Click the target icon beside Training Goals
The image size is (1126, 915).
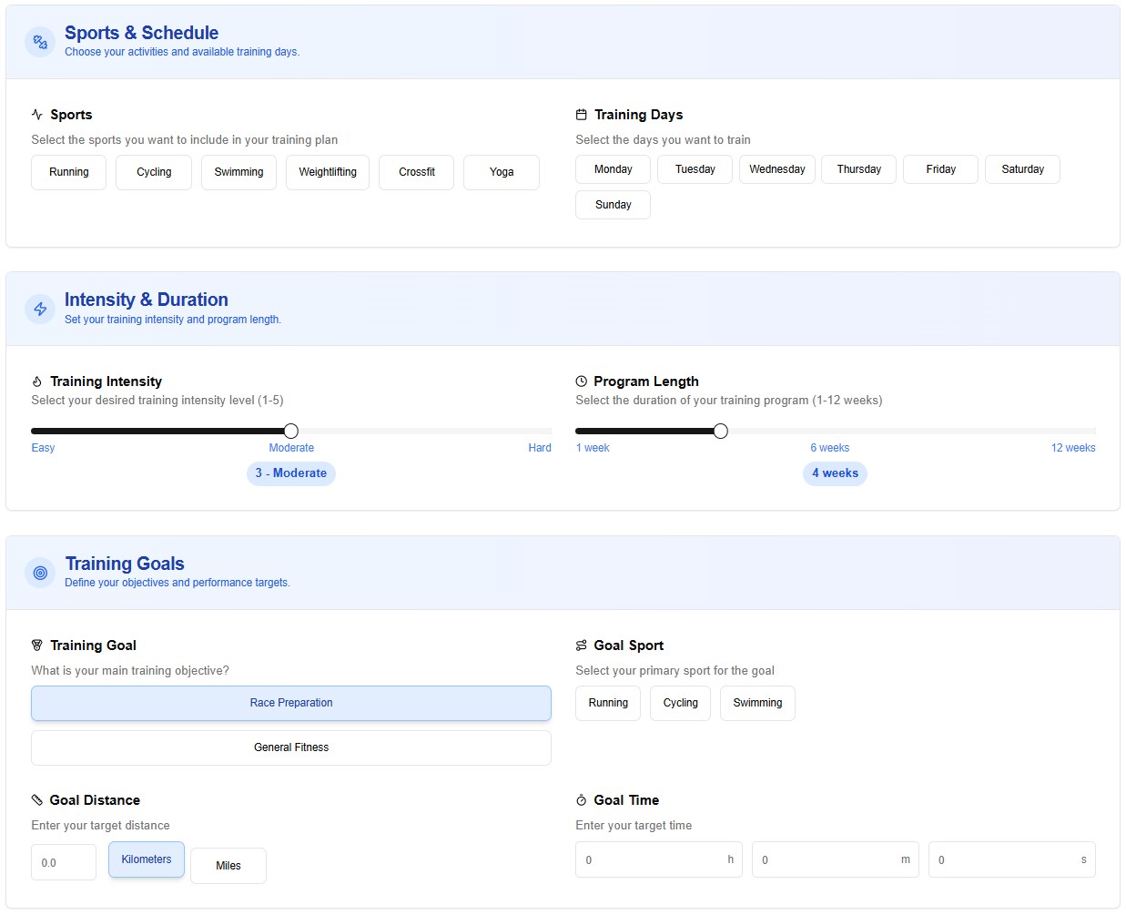tap(40, 573)
